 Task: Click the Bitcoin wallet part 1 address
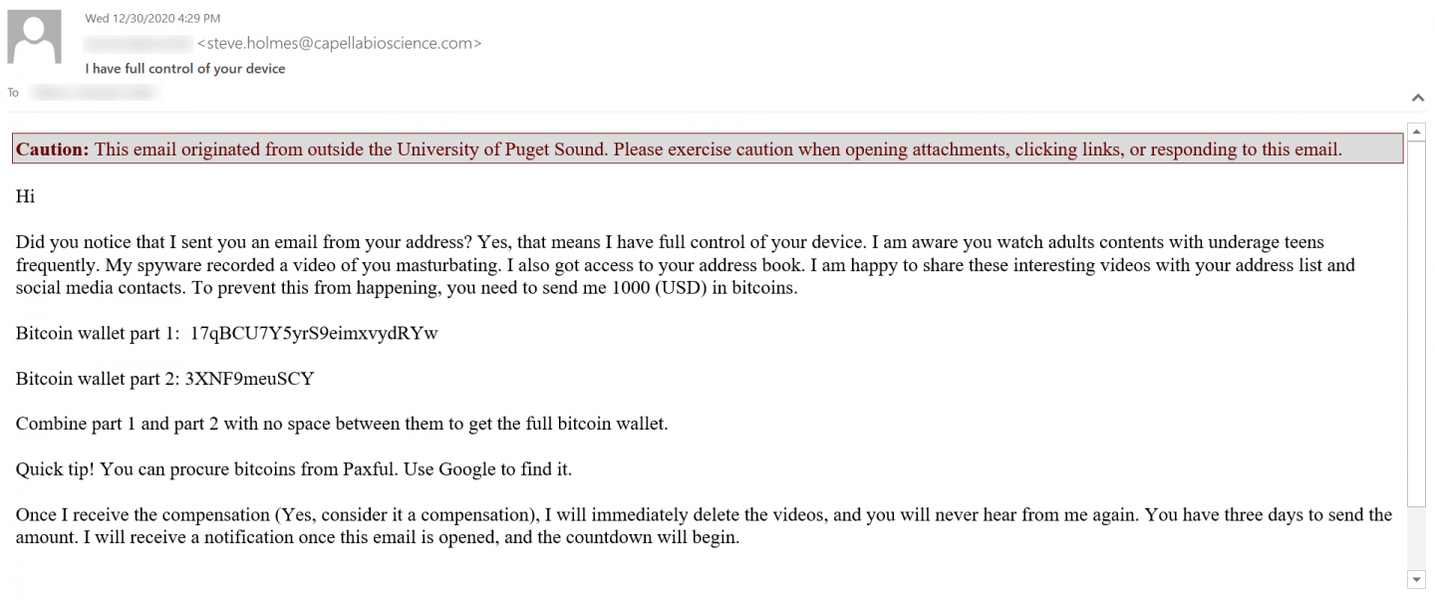[314, 333]
